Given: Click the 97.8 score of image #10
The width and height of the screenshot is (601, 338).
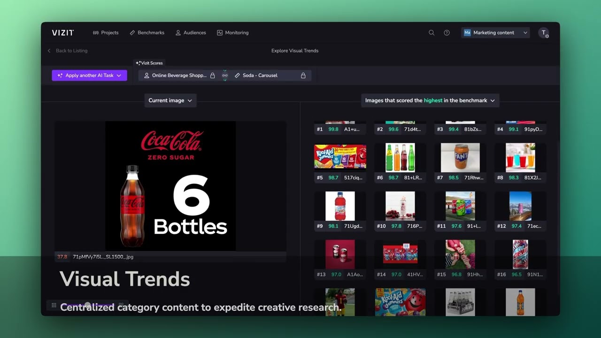Looking at the screenshot, I should point(396,226).
